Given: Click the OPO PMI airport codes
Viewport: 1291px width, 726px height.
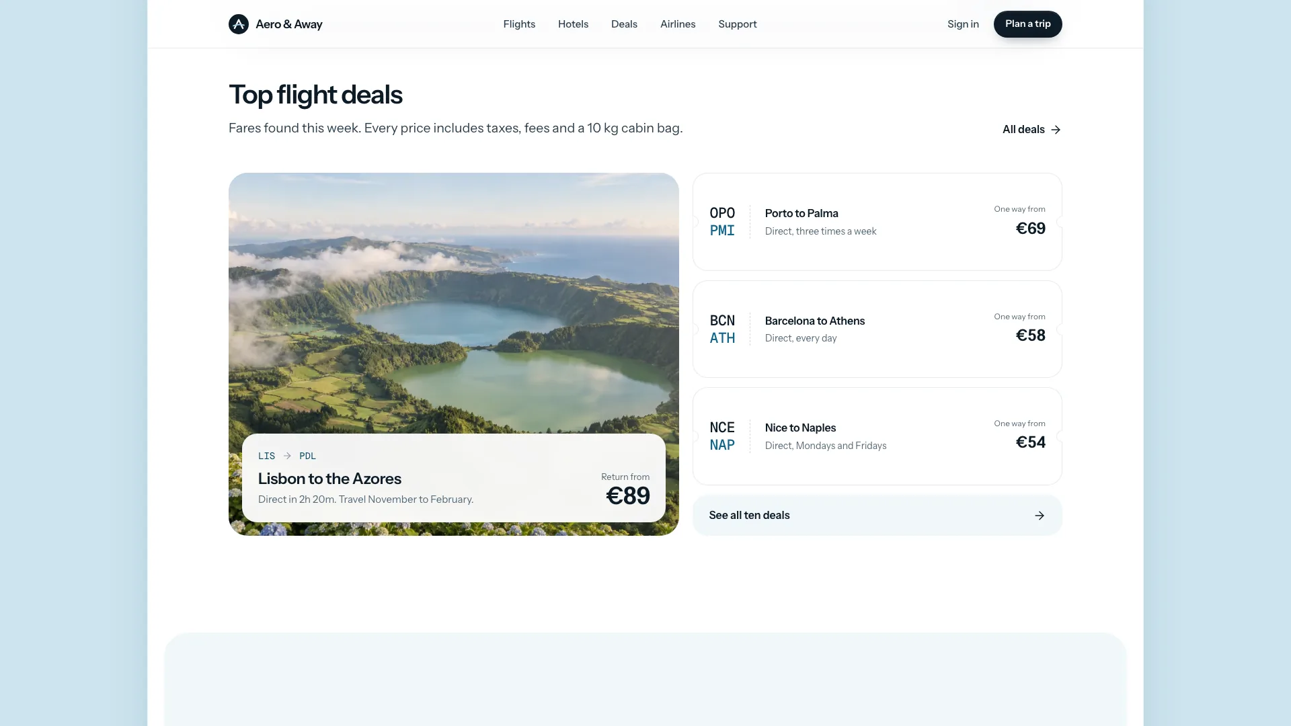Looking at the screenshot, I should tap(722, 222).
